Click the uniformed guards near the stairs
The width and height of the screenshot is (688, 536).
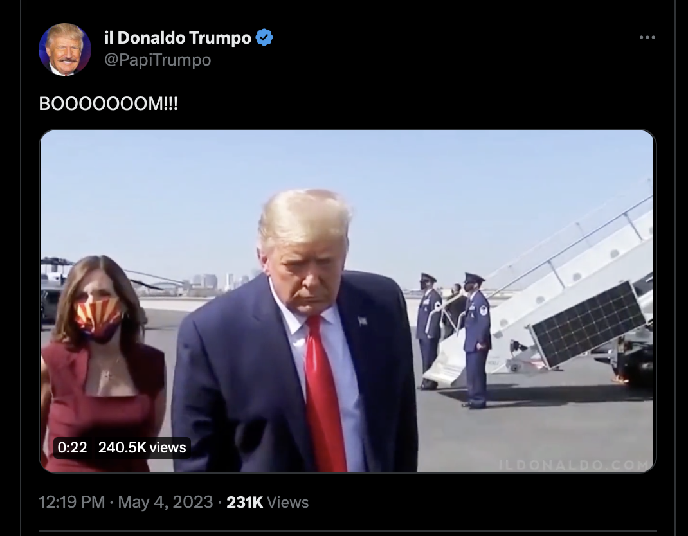(x=454, y=340)
